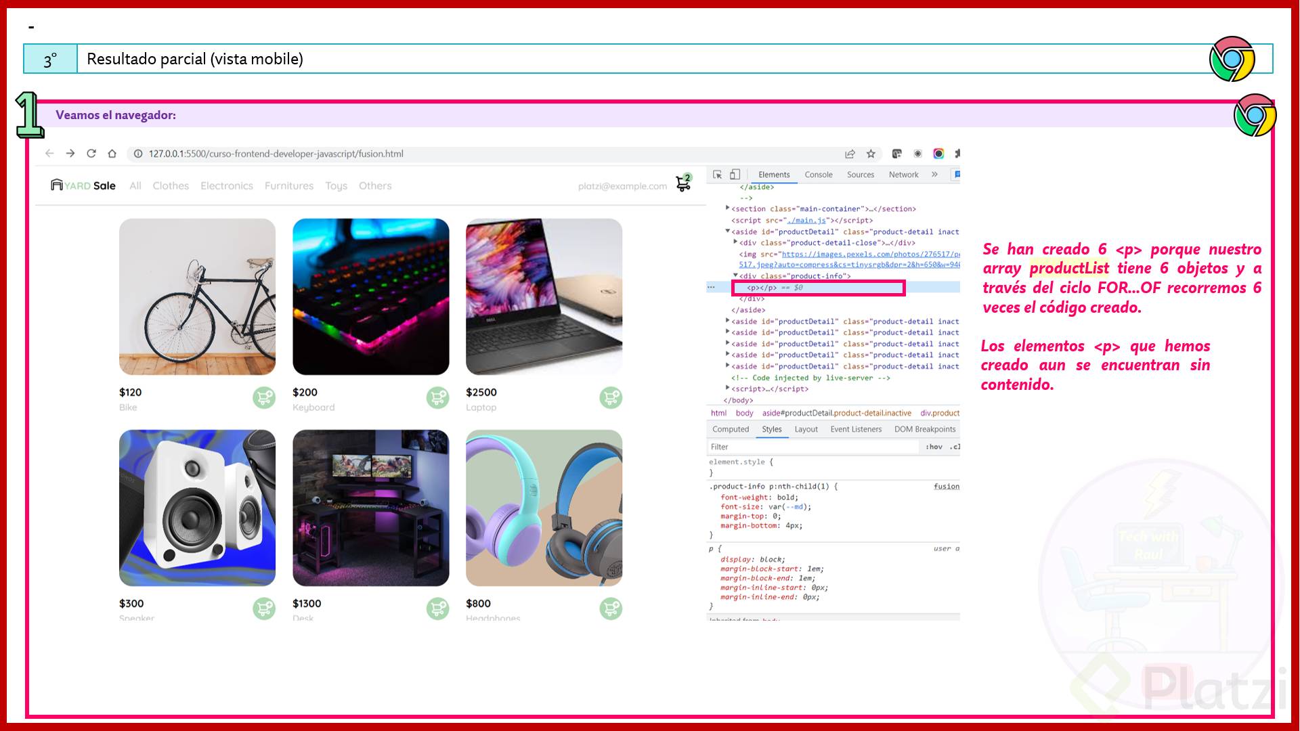The height and width of the screenshot is (731, 1300).
Task: Collapse the div product-info node
Action: coord(735,275)
